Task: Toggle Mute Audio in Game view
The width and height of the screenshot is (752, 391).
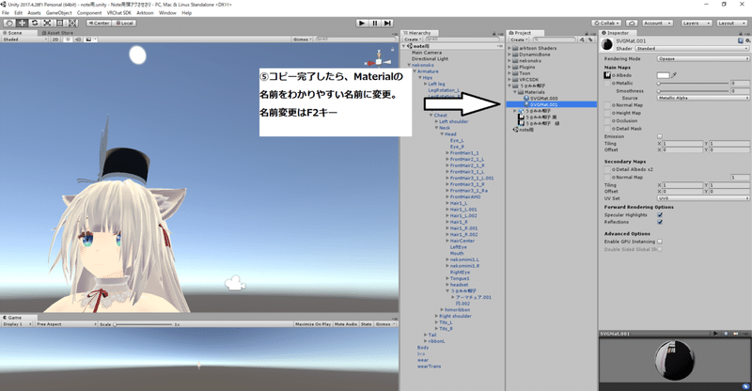Action: coord(346,324)
